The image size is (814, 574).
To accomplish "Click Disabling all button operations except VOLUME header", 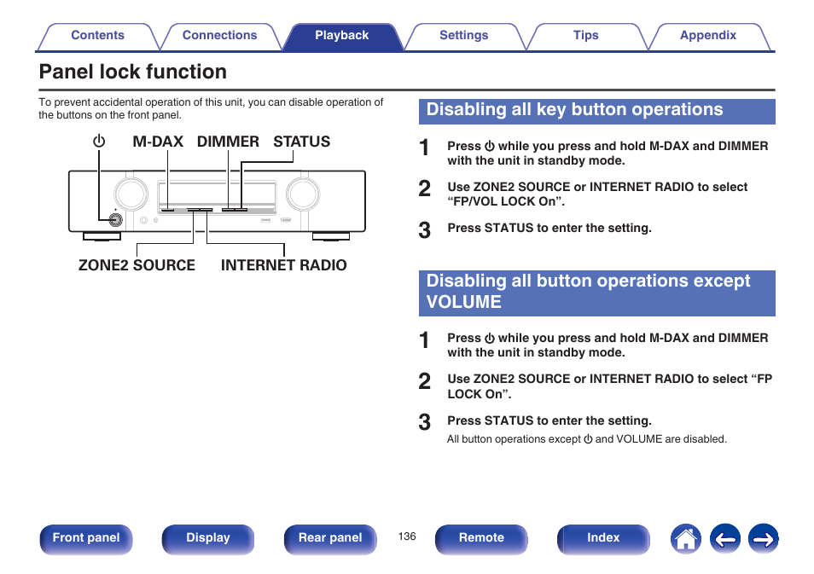I will pyautogui.click(x=597, y=293).
